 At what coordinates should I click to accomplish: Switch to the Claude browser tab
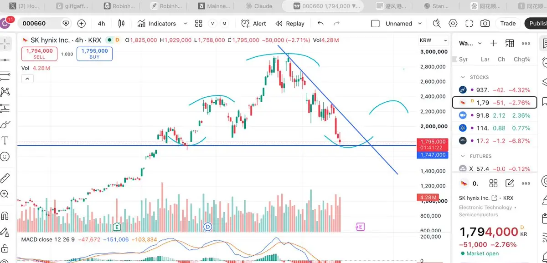[258, 6]
